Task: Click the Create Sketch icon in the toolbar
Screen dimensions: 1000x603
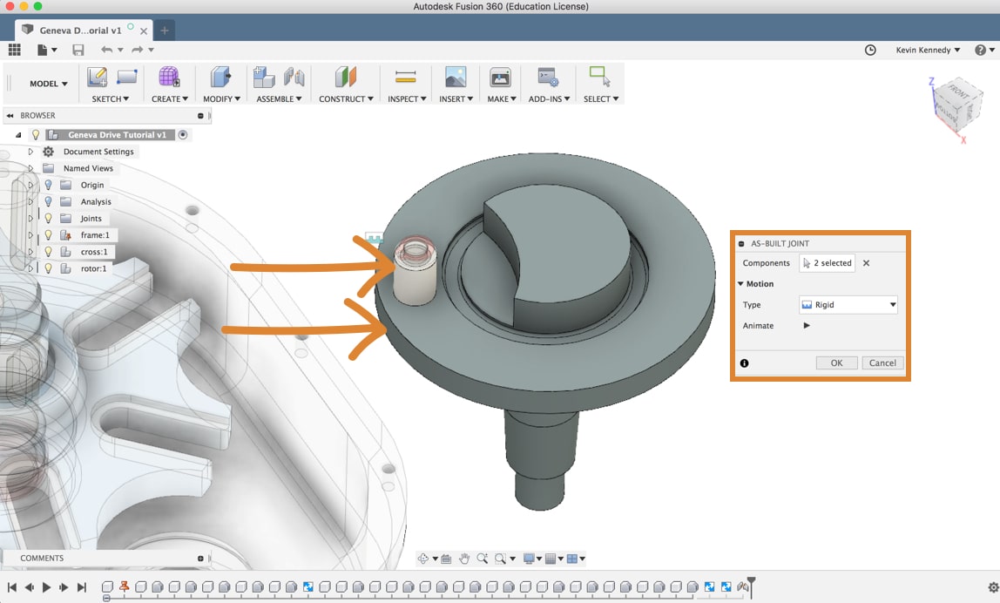Action: coord(97,78)
